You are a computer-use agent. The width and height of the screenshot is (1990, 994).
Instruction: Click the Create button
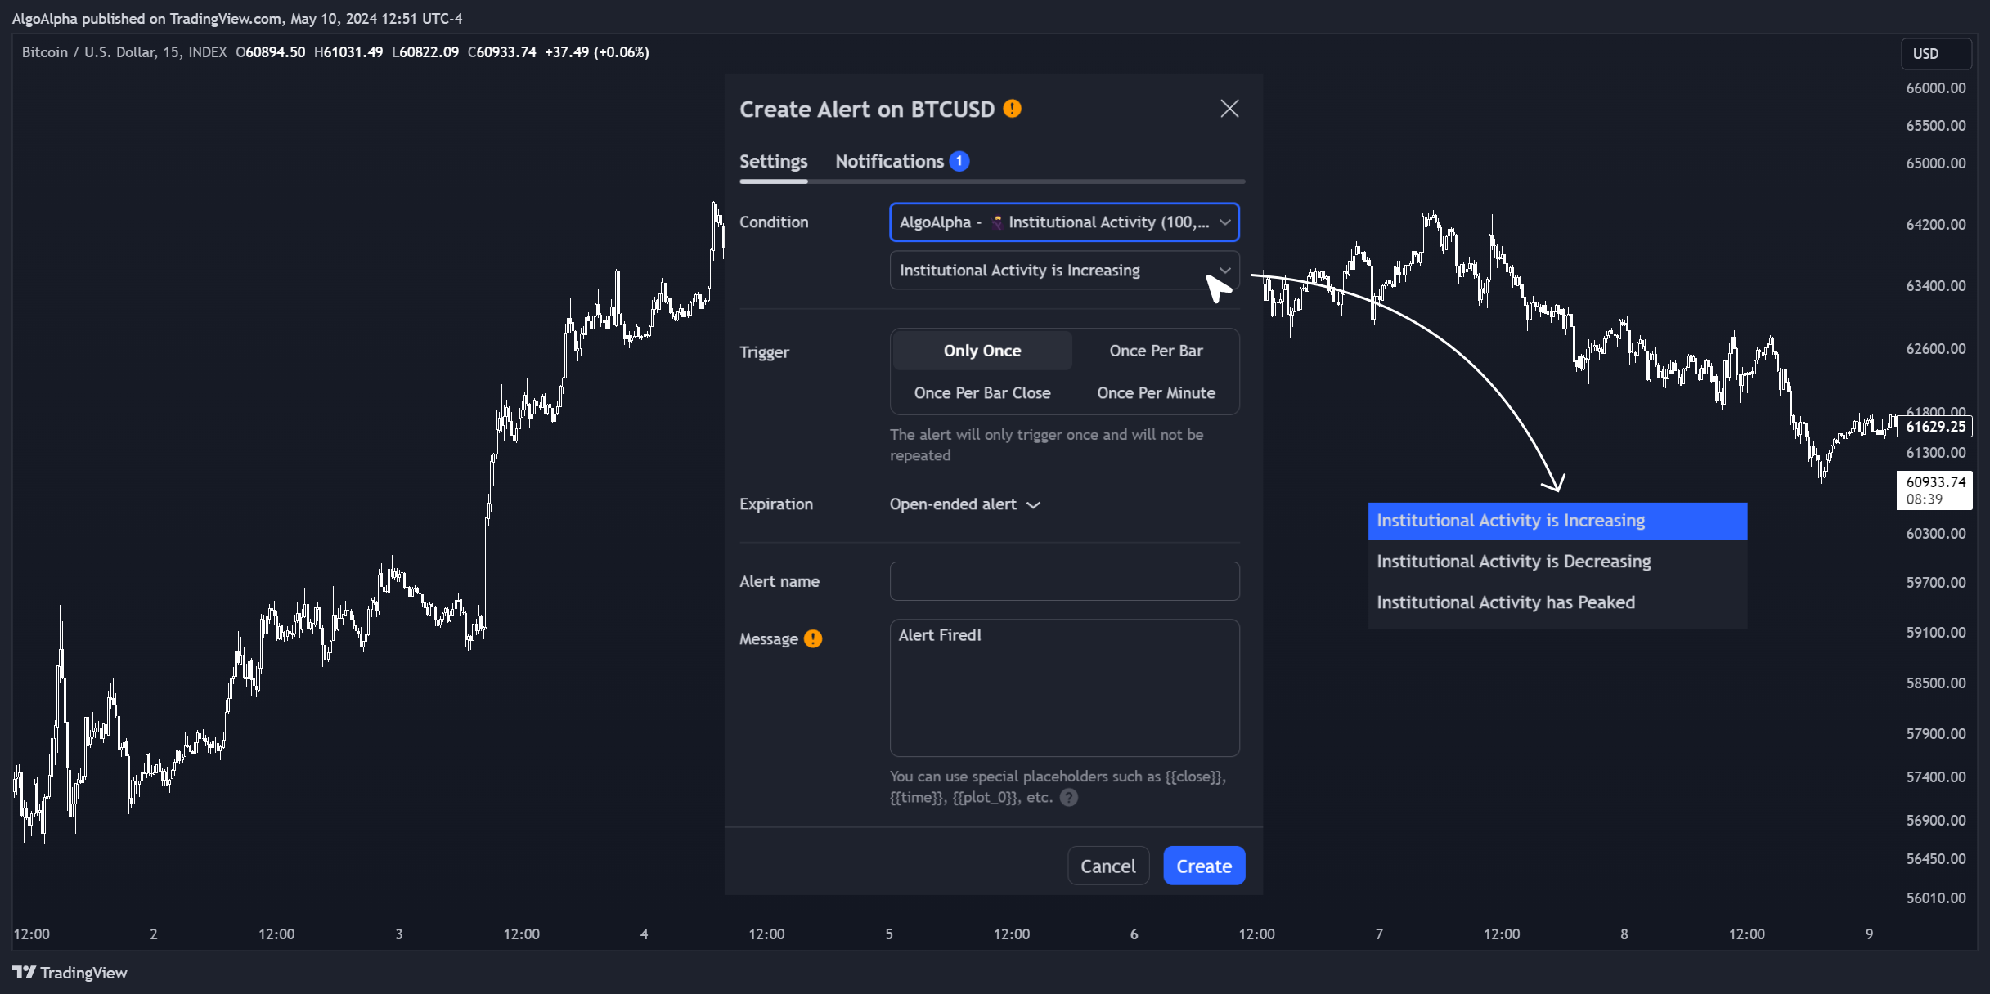[x=1203, y=866]
